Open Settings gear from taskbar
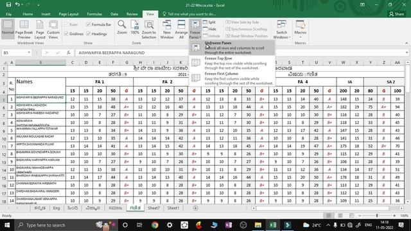Image resolution: width=411 pixels, height=231 pixels. tap(170, 225)
